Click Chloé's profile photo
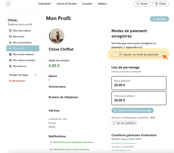The width and height of the screenshot is (174, 153). point(56,36)
